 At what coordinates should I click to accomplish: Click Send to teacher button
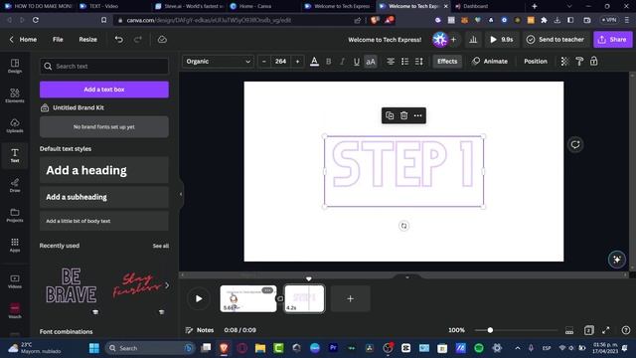pyautogui.click(x=556, y=40)
